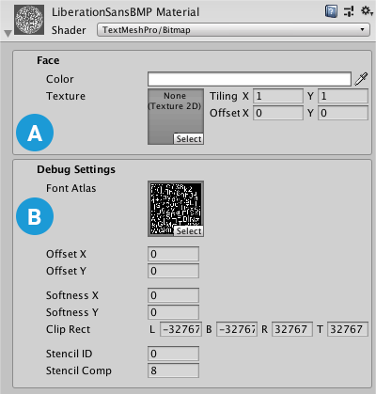Select a texture for the Face
Screen dimensions: 376x394
(189, 139)
